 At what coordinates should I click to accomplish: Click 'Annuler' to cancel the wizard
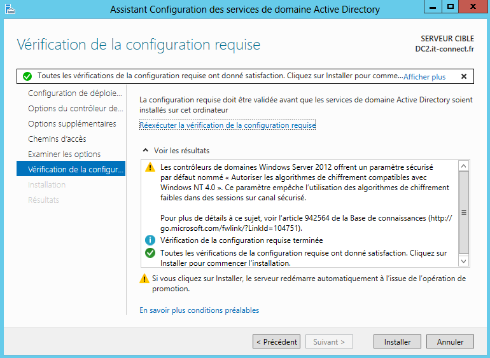pos(450,342)
